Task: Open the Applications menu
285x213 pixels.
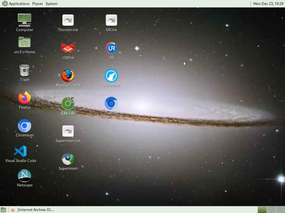Action: (x=19, y=4)
